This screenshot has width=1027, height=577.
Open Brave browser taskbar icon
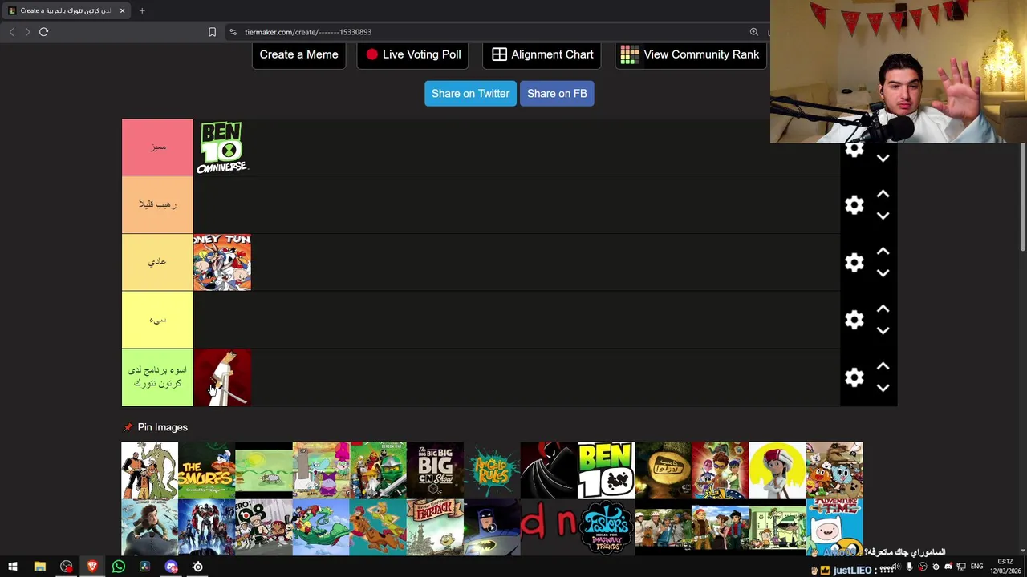92,567
